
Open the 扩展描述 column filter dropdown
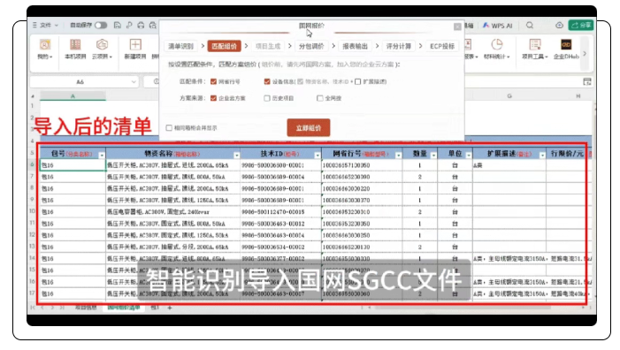[542, 156]
